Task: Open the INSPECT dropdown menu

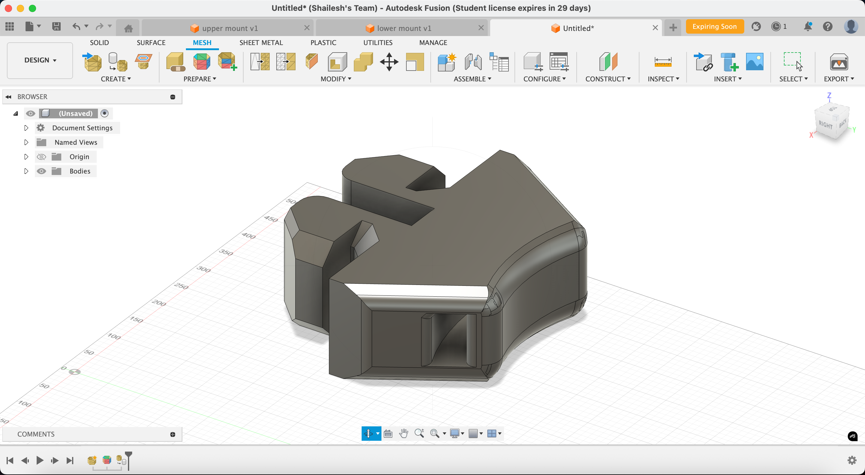Action: click(x=663, y=79)
